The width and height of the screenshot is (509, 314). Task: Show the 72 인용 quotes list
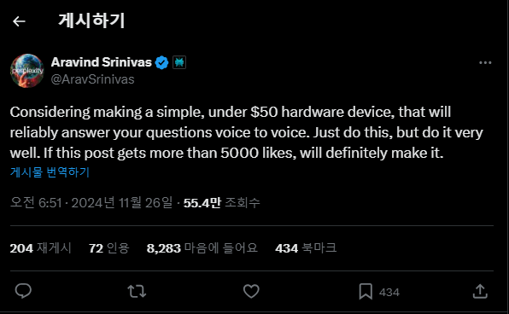coord(109,248)
